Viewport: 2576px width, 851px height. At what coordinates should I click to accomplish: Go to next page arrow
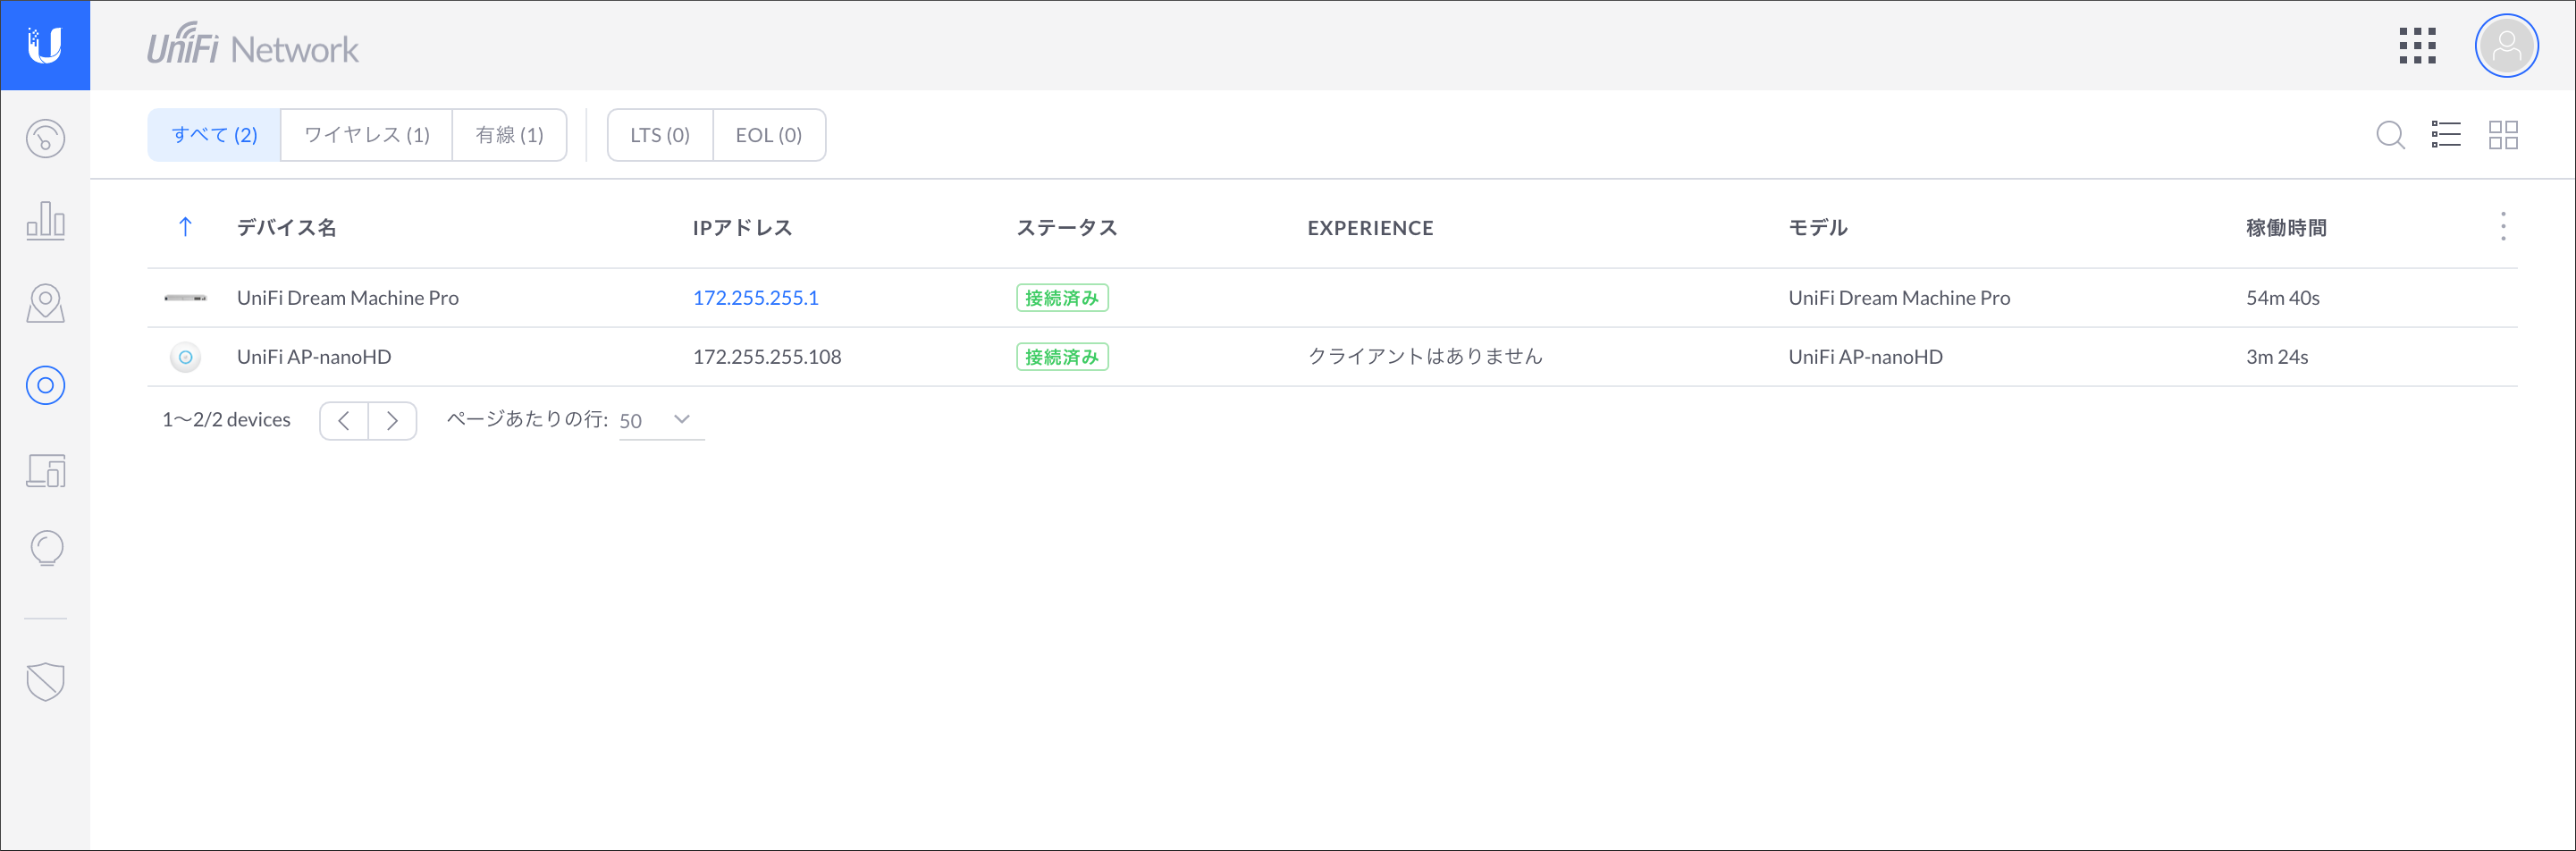[x=393, y=421]
